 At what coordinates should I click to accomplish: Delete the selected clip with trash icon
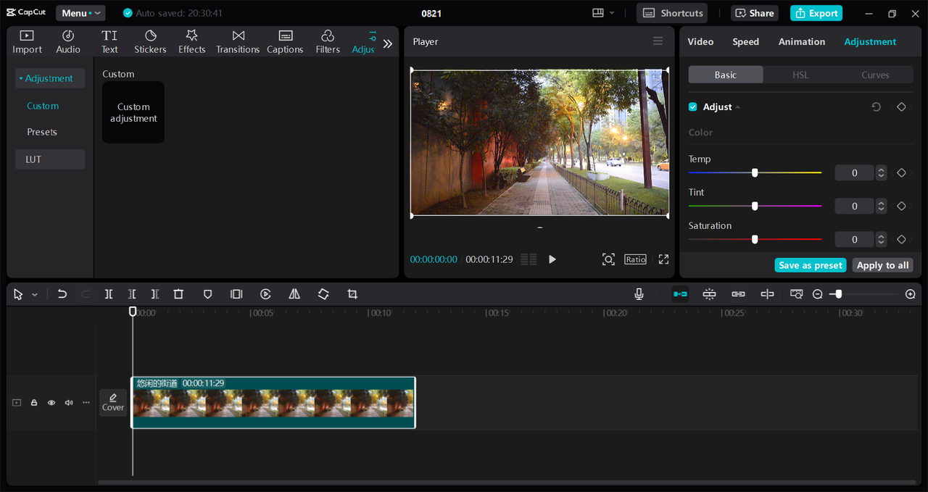tap(178, 294)
